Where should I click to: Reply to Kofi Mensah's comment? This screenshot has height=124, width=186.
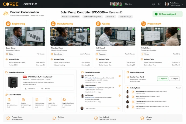[99, 102]
